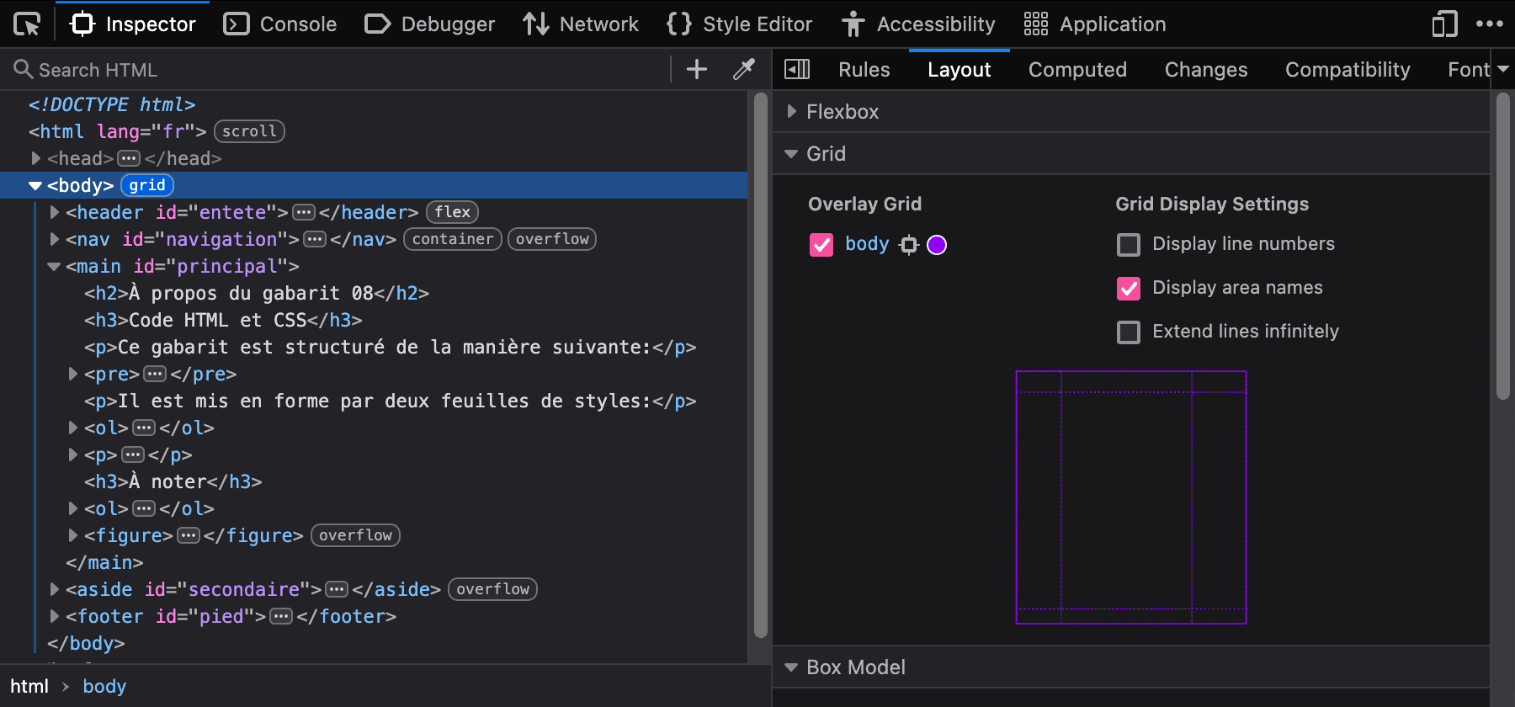Click the Search HTML field
The width and height of the screenshot is (1515, 707).
pos(337,70)
